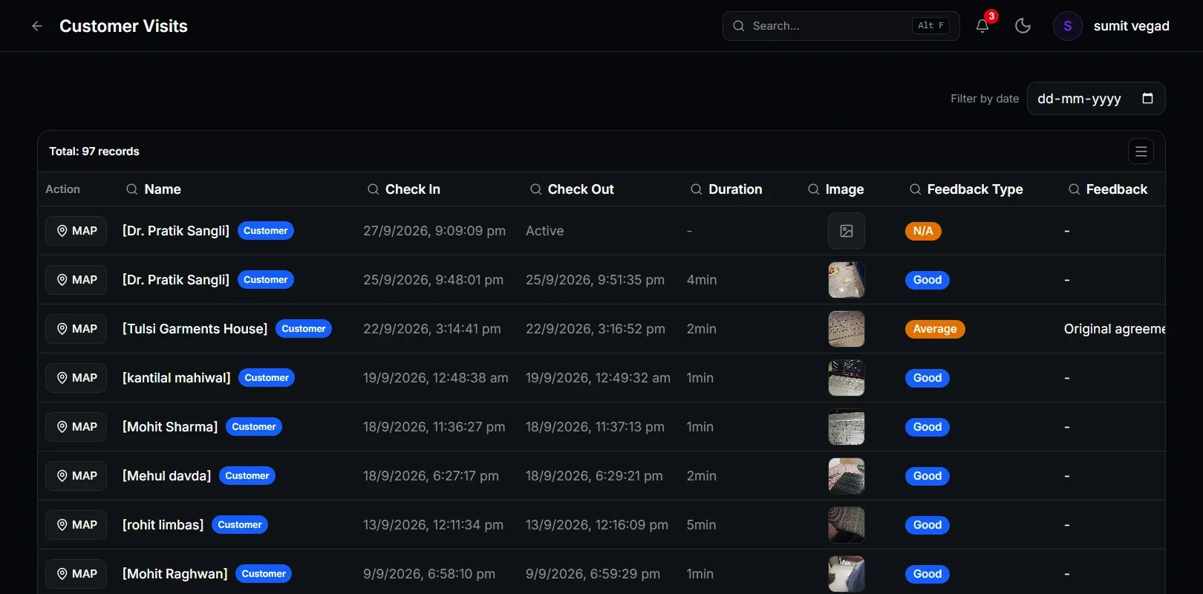
Task: Select check-in time 22/9/2026, 3:14:41 pm
Action: click(432, 329)
